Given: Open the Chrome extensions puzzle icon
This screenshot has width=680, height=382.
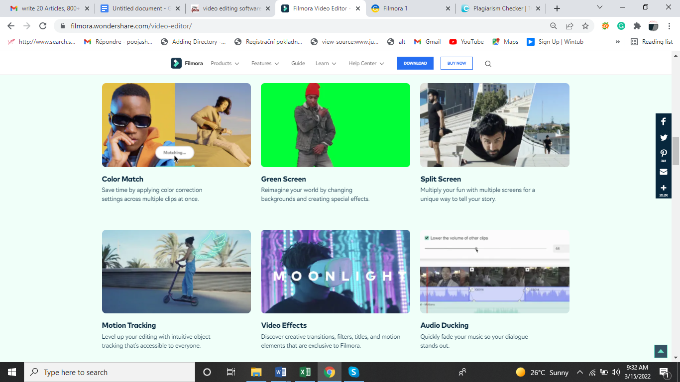Looking at the screenshot, I should click(x=637, y=26).
